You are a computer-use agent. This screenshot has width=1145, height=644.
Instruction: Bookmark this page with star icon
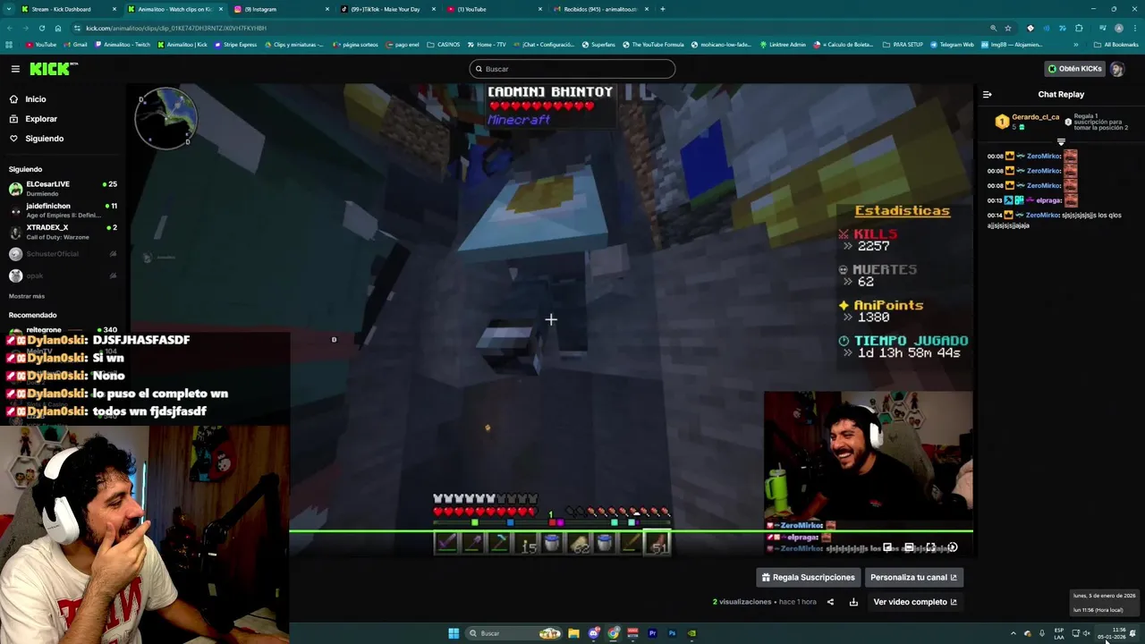pos(1008,28)
